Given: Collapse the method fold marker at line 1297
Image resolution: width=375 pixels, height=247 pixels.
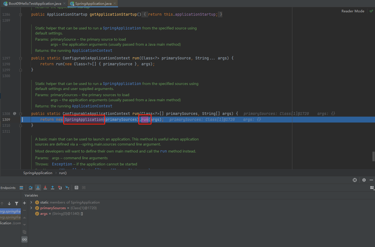Looking at the screenshot, I should tap(21, 58).
